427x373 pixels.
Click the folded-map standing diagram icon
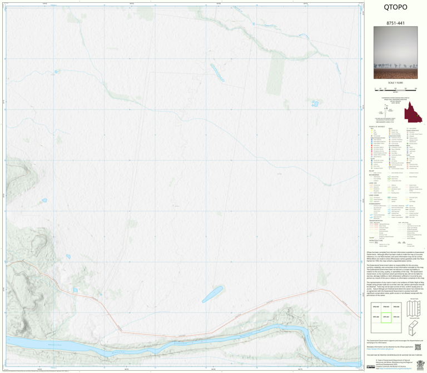tap(413, 328)
